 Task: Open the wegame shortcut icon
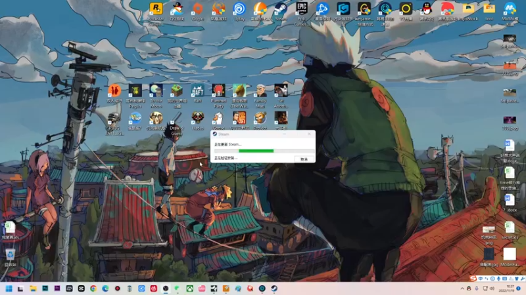(x=364, y=13)
